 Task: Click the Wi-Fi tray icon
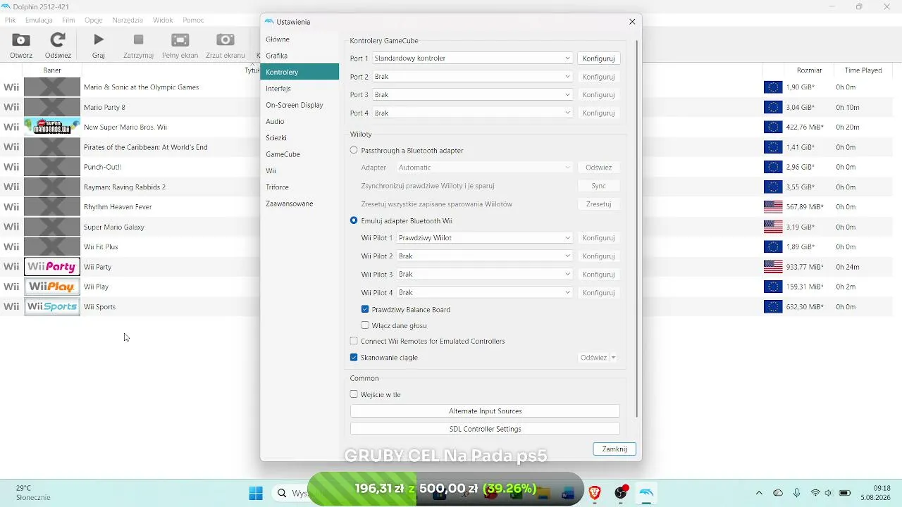tap(815, 493)
